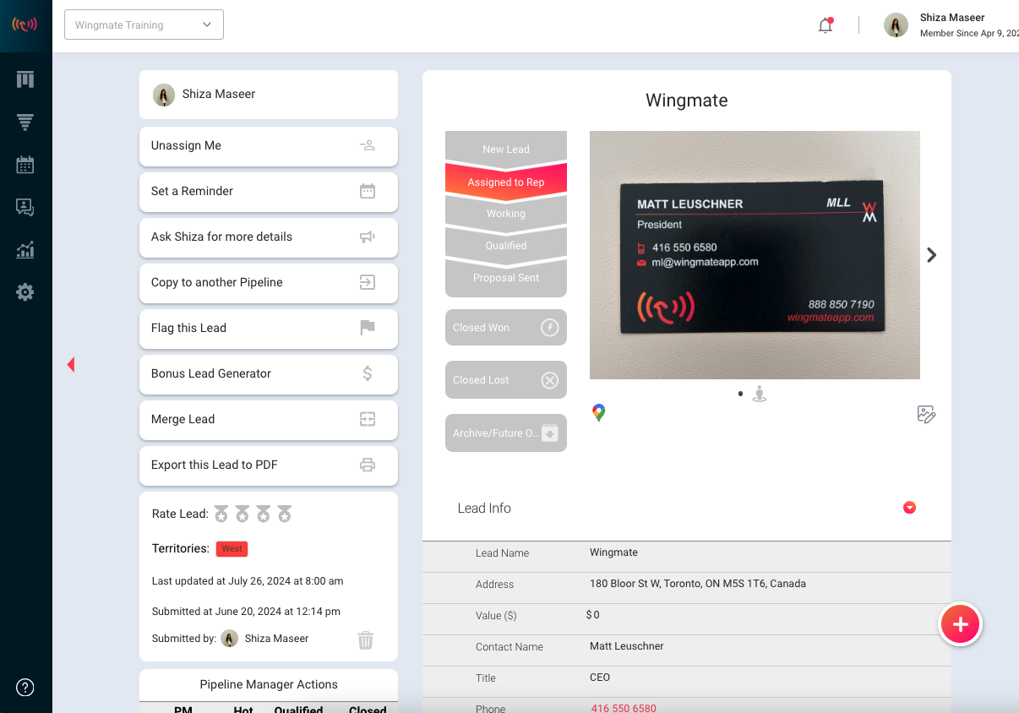The height and width of the screenshot is (713, 1019).
Task: Click the Lead Name value Wingmate
Action: point(613,552)
